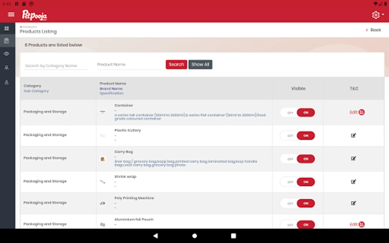Screen dimensions: 389x243
Task: Toggle visibility of Container product
Action: tap(297, 112)
